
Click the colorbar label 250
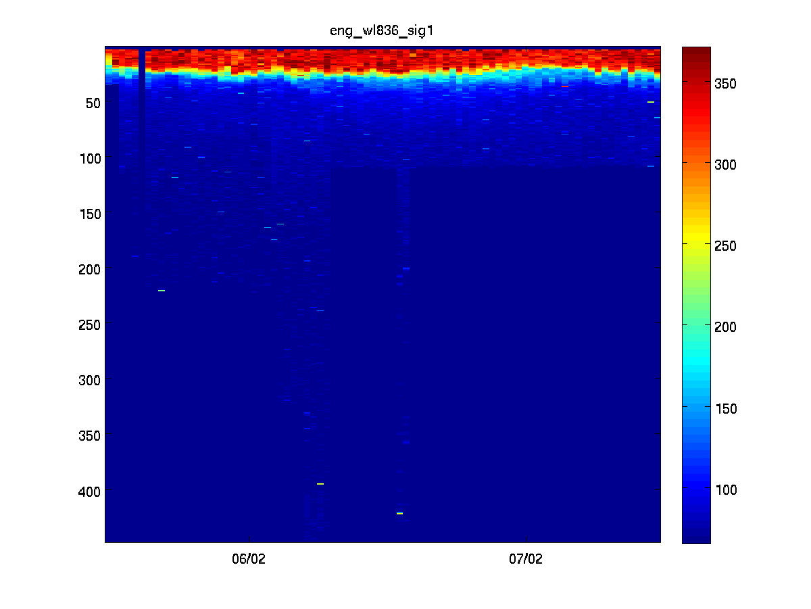tap(727, 246)
